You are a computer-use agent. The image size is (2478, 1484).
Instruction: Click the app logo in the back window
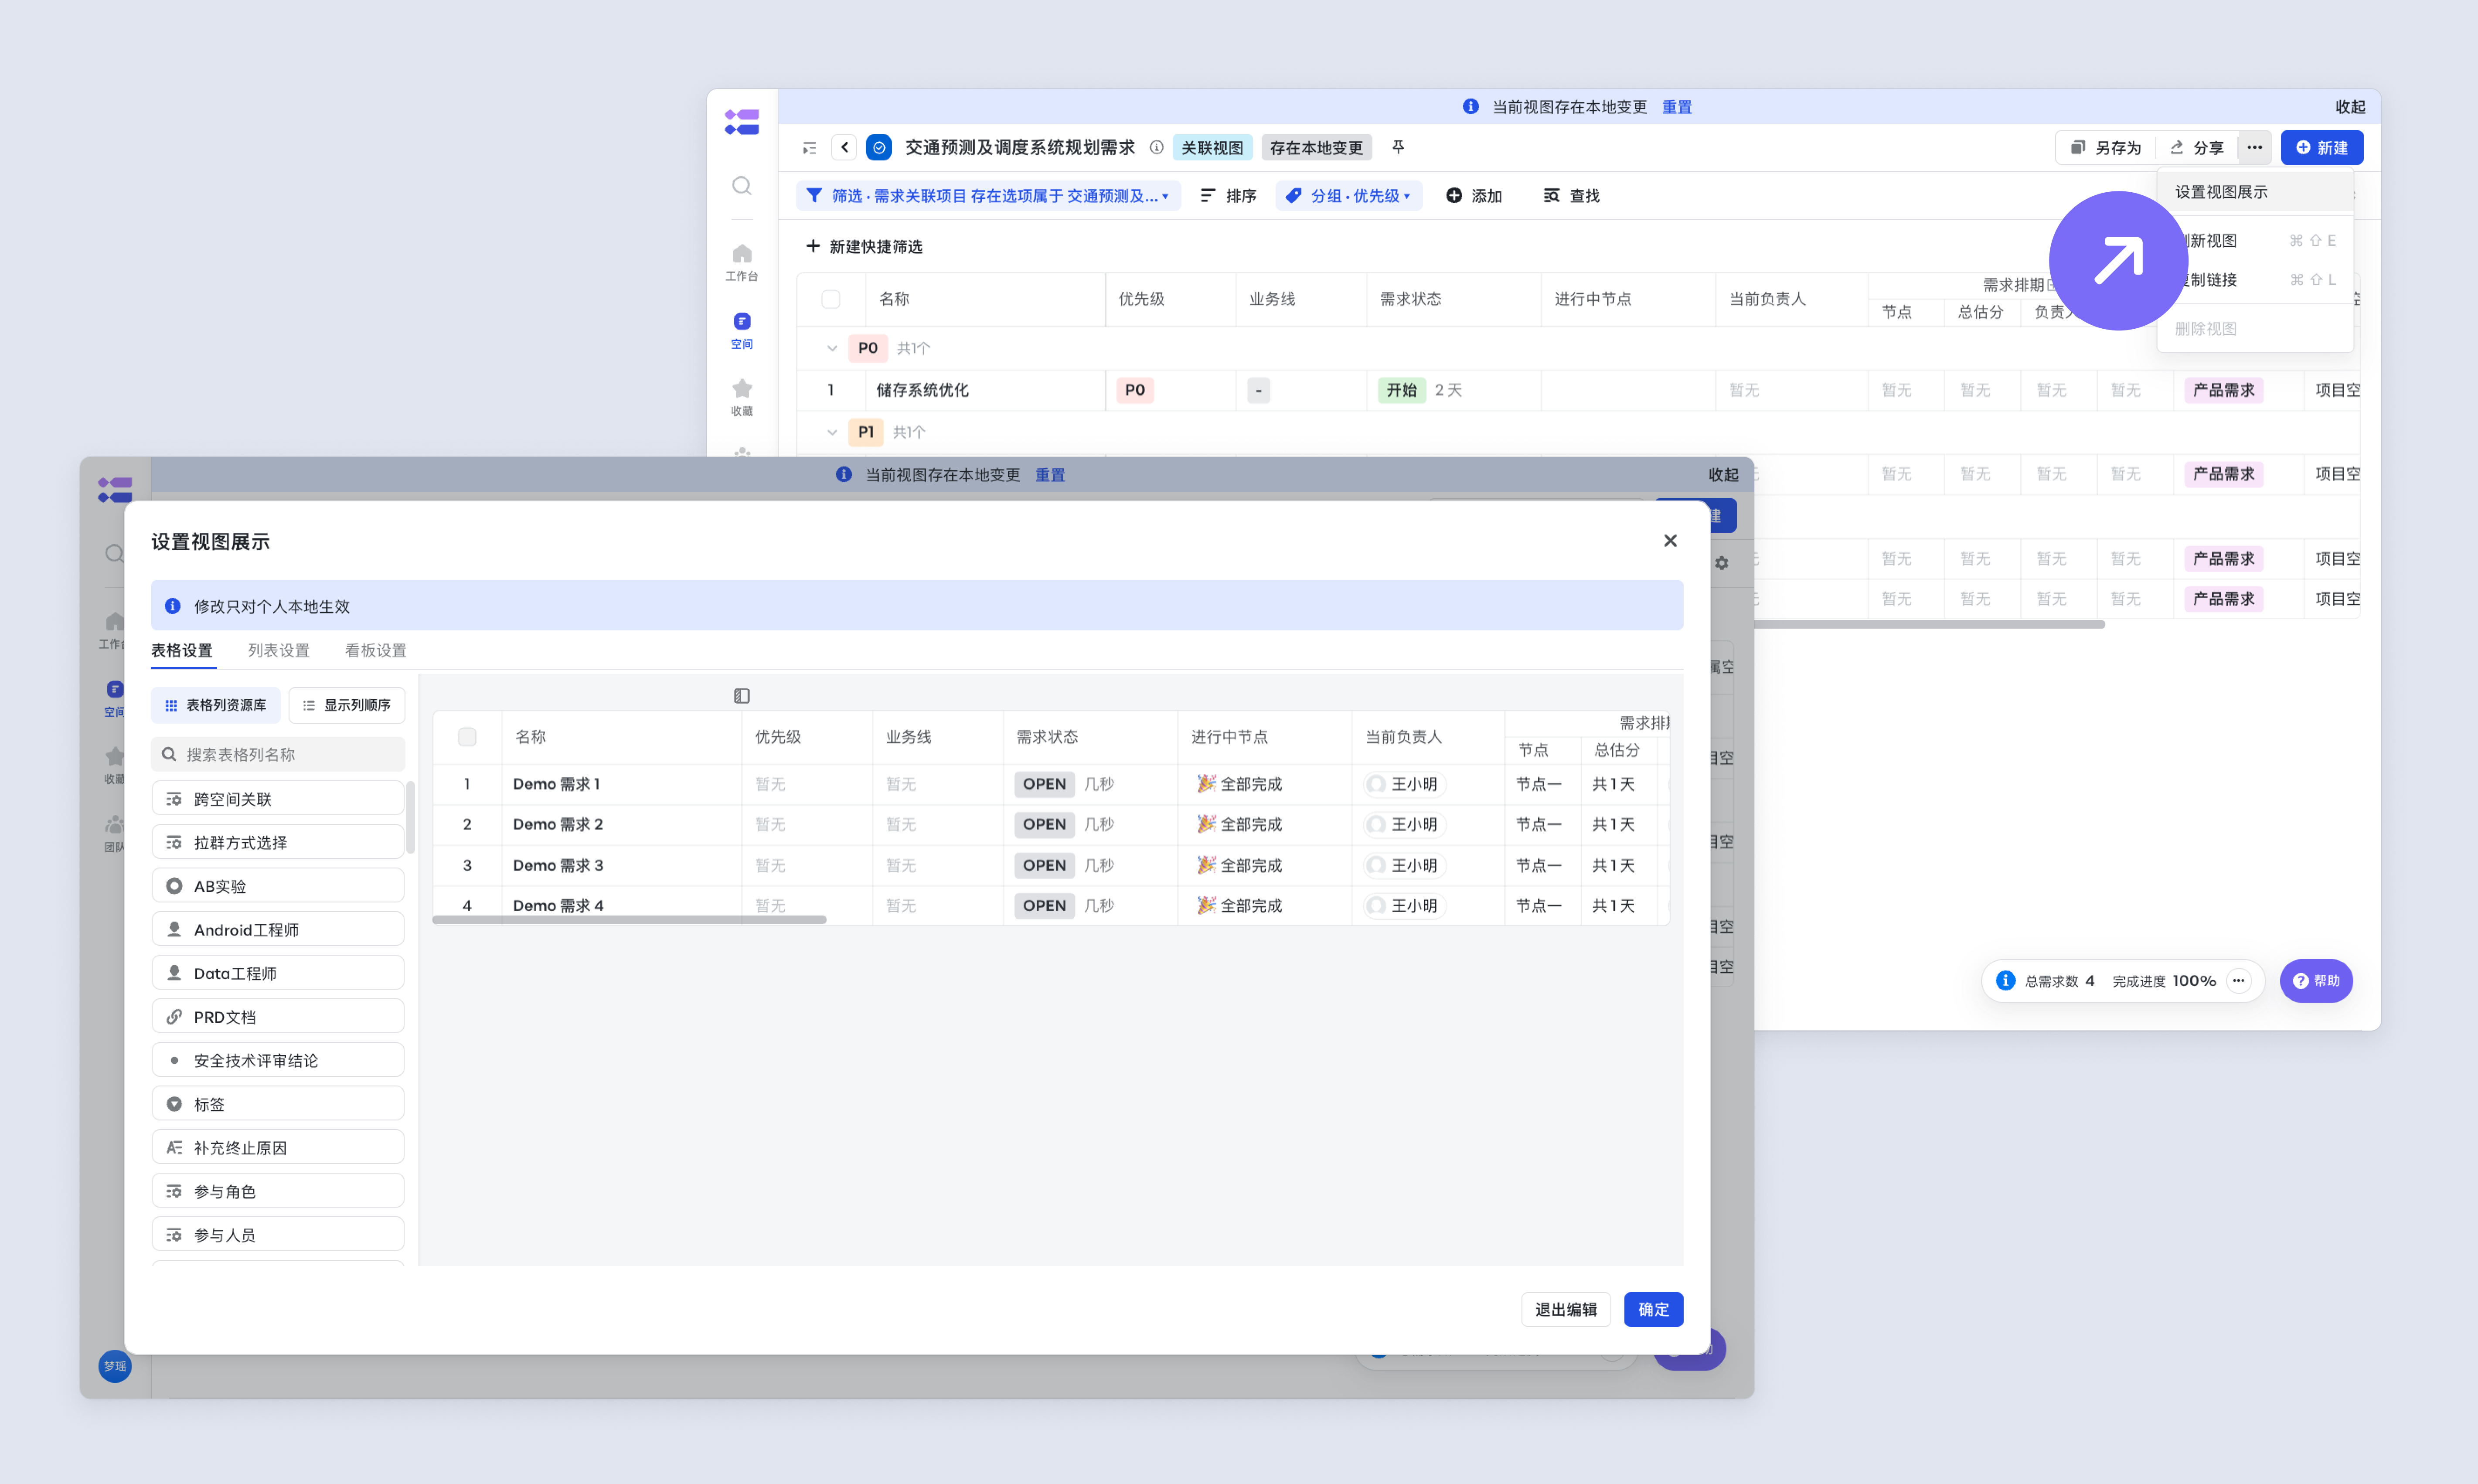(x=741, y=122)
